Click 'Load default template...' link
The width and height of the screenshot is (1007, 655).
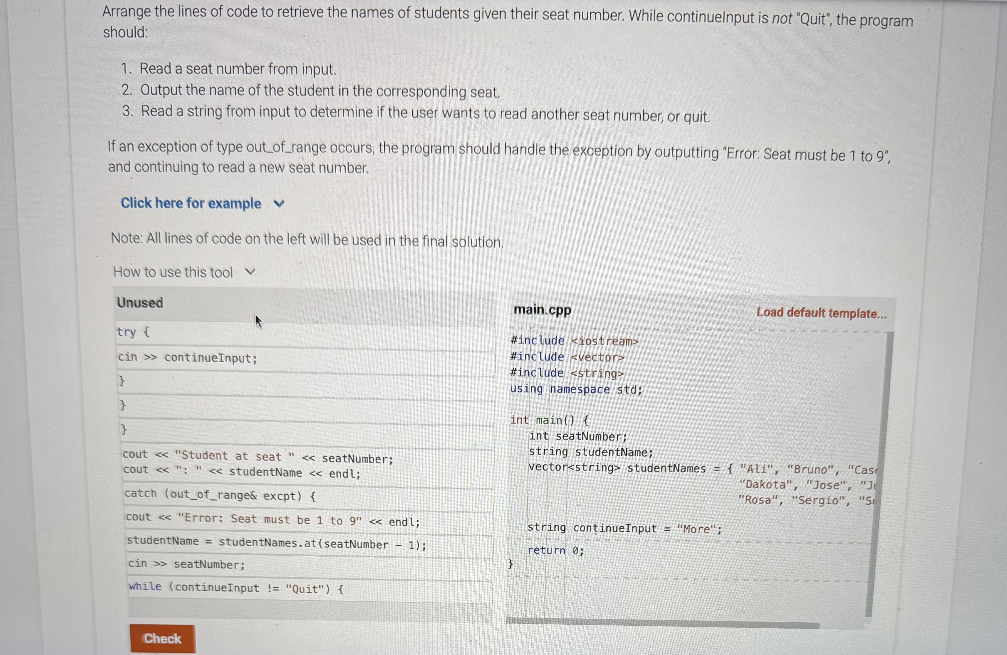tap(821, 313)
